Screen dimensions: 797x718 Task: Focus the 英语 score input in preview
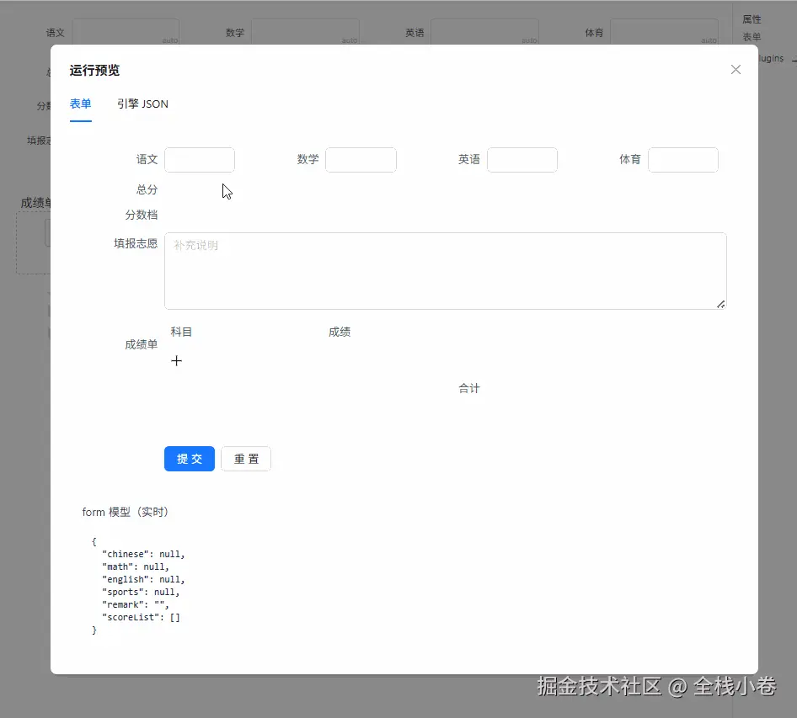(522, 159)
